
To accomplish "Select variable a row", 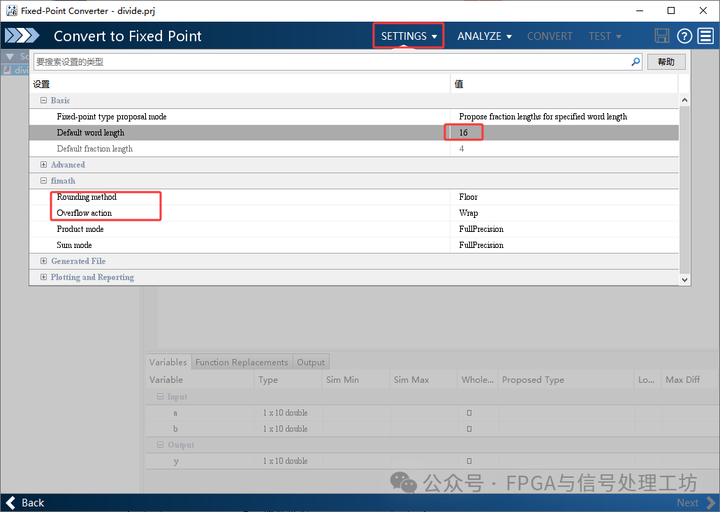I will pyautogui.click(x=432, y=412).
